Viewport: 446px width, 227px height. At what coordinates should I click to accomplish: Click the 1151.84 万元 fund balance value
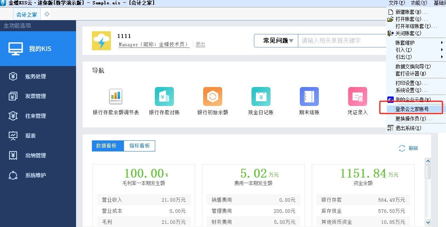coord(369,173)
